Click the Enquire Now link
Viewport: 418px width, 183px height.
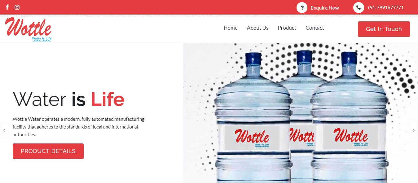pyautogui.click(x=325, y=8)
